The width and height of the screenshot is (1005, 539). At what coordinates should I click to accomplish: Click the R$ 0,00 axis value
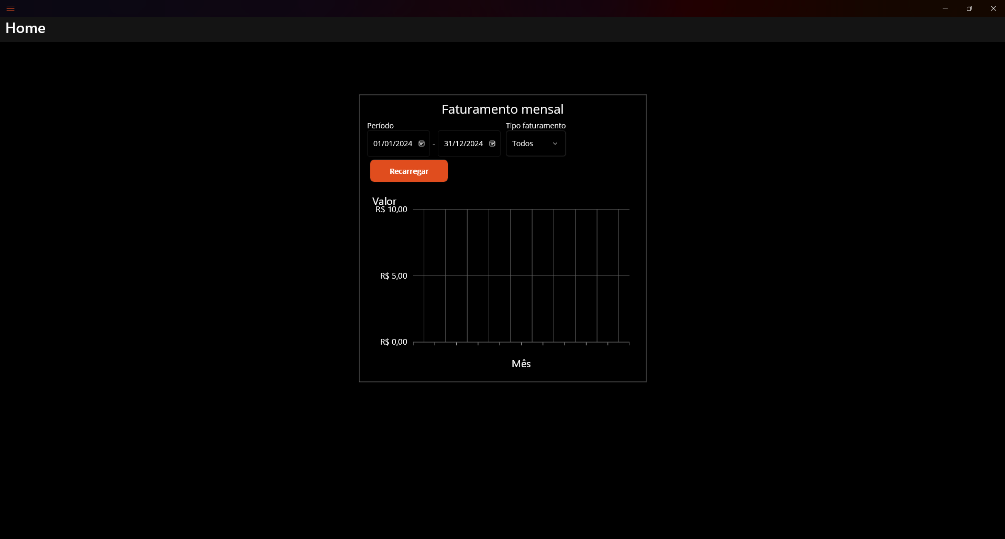pyautogui.click(x=393, y=342)
